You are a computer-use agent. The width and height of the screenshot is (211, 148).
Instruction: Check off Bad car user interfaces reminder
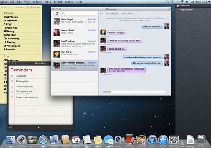[12, 98]
